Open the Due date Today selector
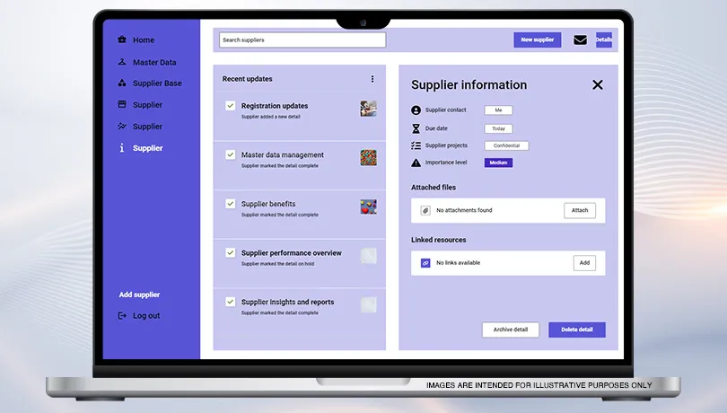The height and width of the screenshot is (413, 727). (x=498, y=128)
